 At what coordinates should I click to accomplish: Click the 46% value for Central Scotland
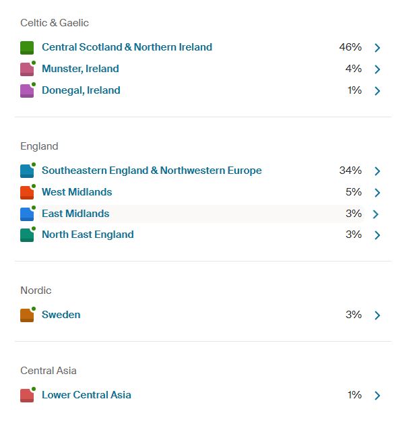coord(350,47)
